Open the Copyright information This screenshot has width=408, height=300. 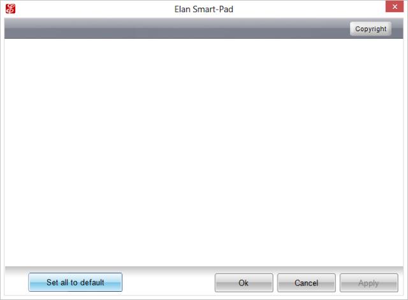[370, 29]
